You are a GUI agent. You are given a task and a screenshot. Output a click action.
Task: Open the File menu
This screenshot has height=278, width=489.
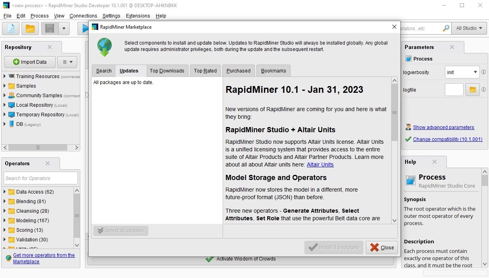click(x=7, y=16)
